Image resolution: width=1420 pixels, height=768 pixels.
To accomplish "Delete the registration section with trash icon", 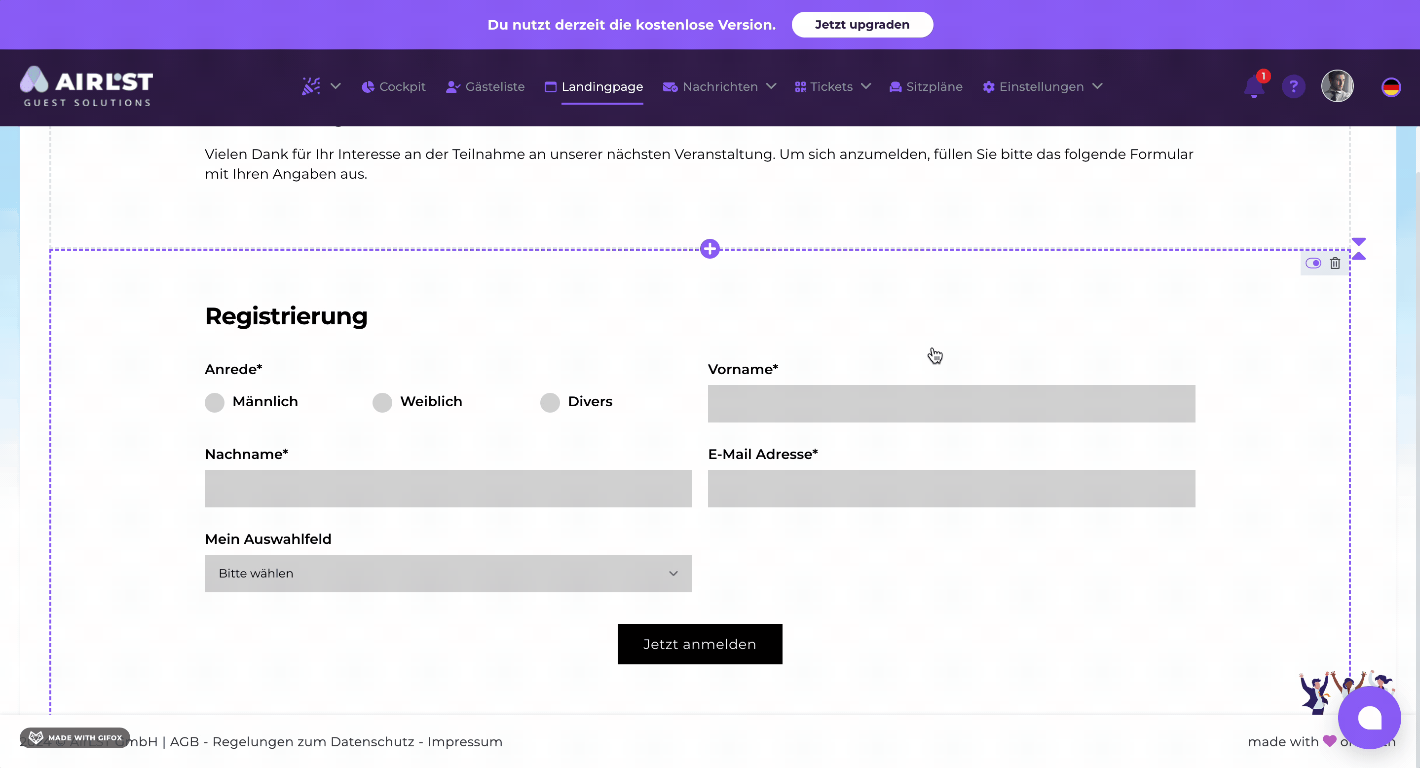I will pyautogui.click(x=1335, y=263).
